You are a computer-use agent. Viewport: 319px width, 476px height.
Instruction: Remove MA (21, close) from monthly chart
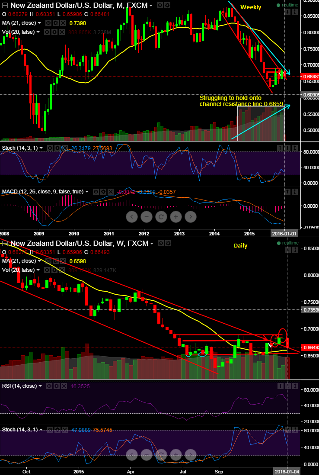(x=63, y=23)
